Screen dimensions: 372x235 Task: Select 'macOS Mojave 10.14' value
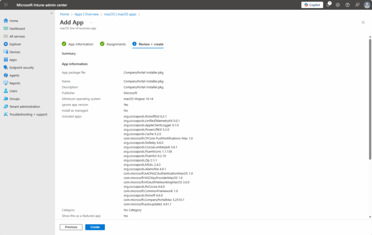(139, 99)
